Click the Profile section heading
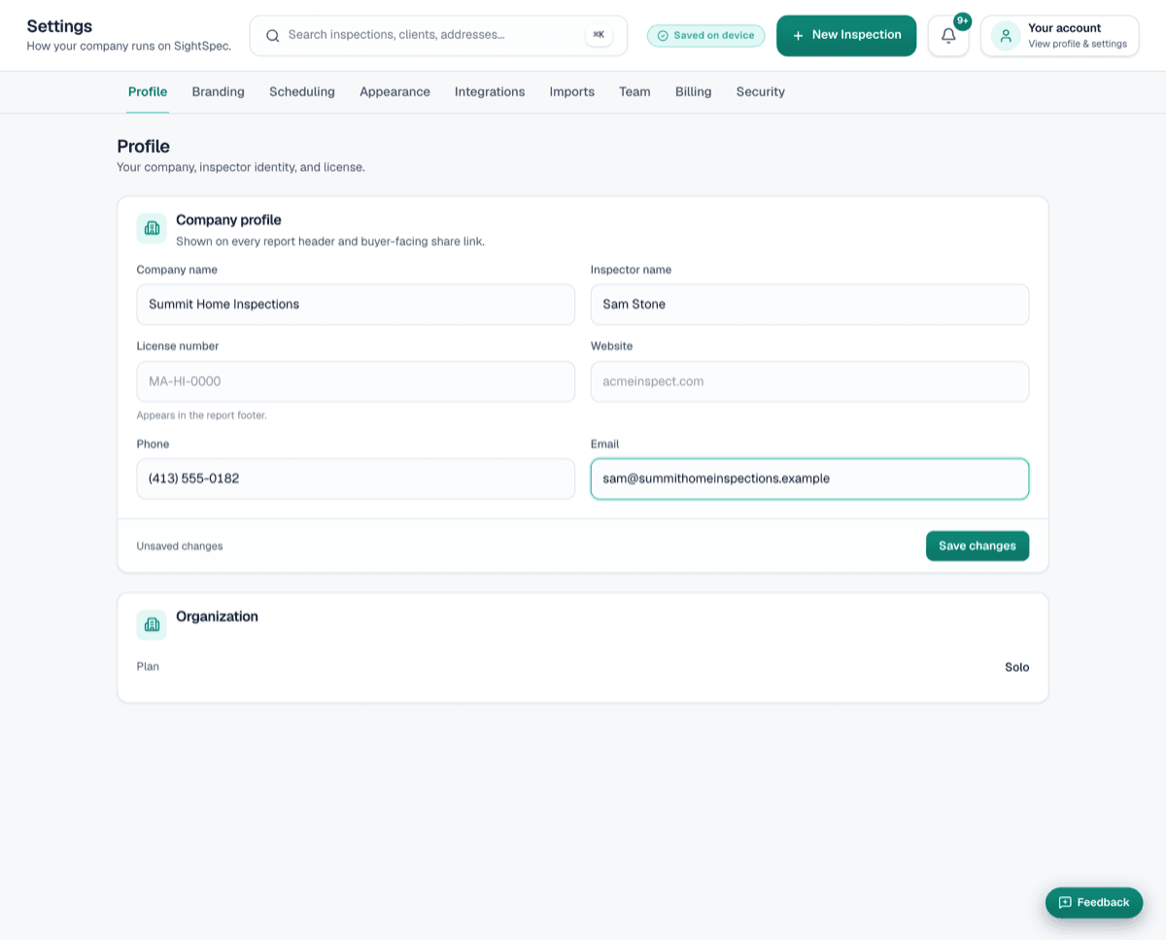Screen dimensions: 1166x940 (144, 147)
